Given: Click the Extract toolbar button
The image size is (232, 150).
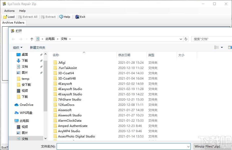Looking at the screenshot, I should pos(48,17).
